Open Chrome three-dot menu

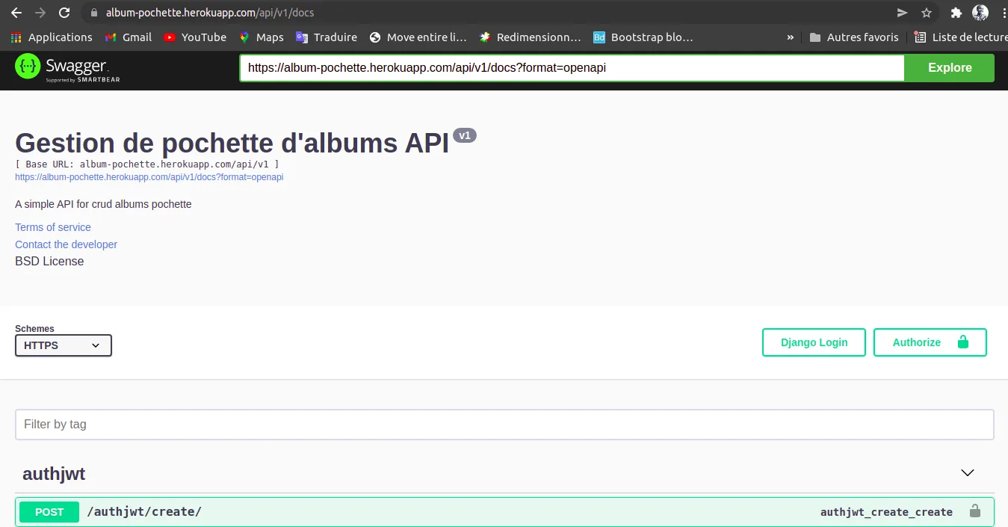(x=1003, y=13)
